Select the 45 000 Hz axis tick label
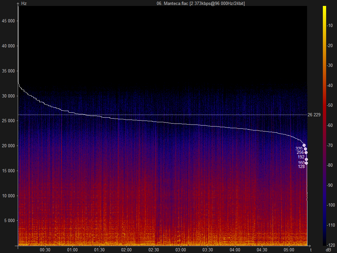This screenshot has height=253, width=337. pos(8,21)
